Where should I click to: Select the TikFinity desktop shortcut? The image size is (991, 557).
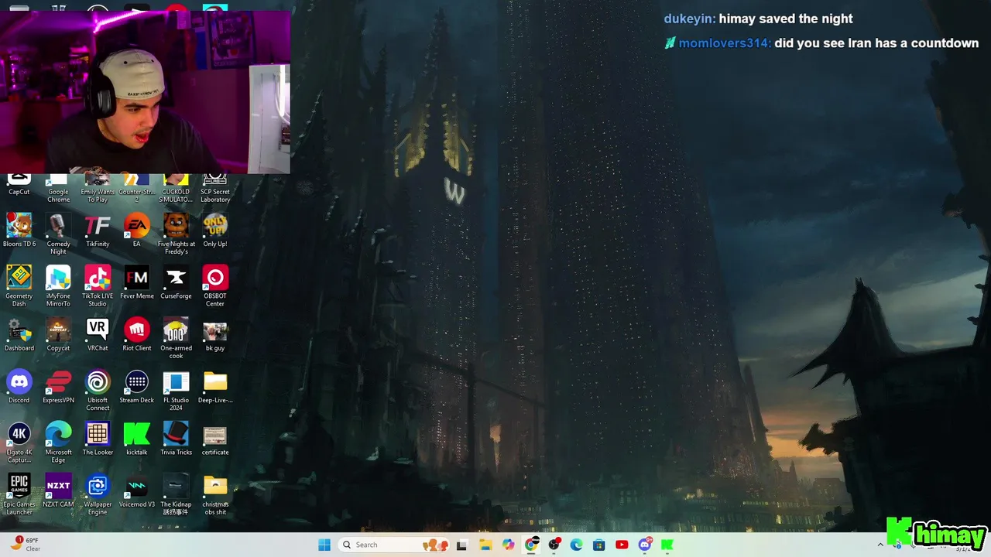[x=98, y=231]
